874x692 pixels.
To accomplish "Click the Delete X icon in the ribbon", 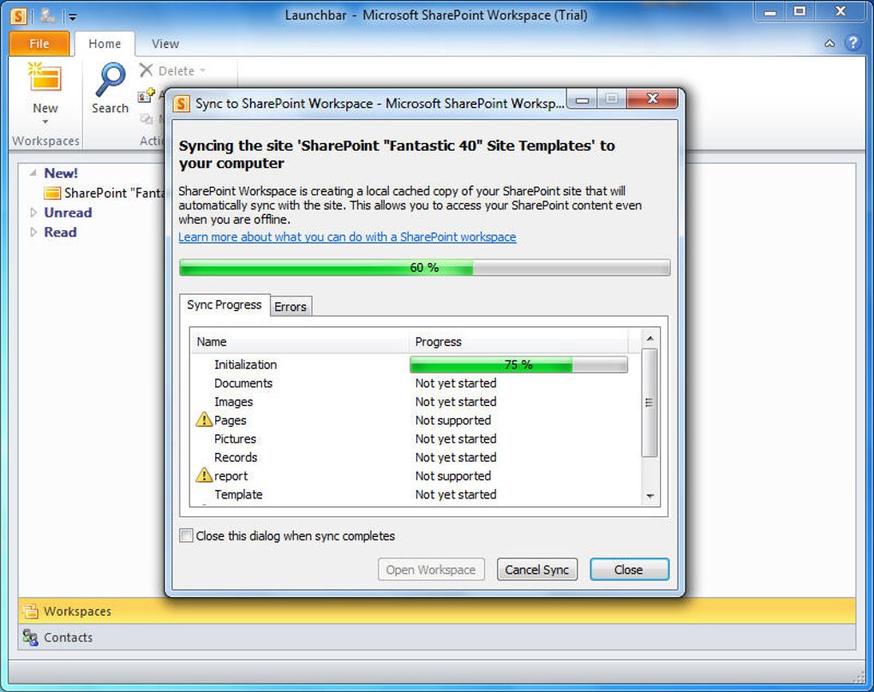I will point(146,70).
